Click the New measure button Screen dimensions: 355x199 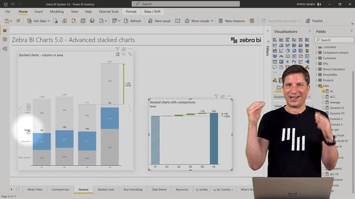(x=232, y=21)
